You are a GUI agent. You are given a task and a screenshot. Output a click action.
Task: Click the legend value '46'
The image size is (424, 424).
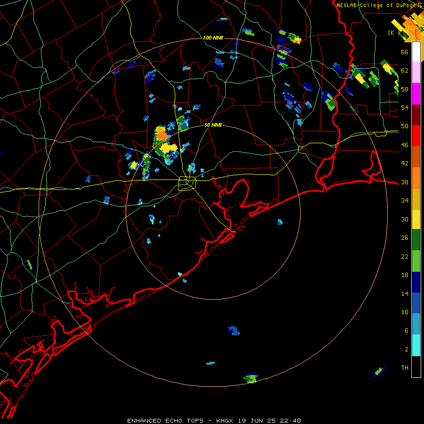405,145
